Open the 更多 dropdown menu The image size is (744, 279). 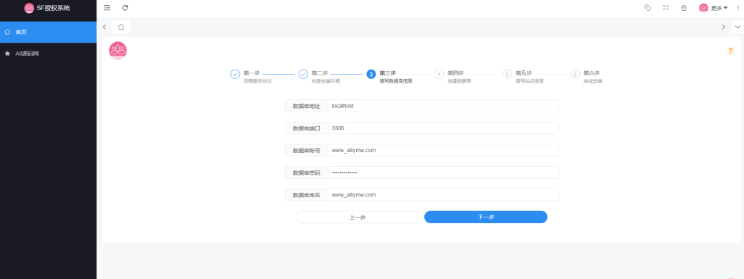[x=719, y=8]
